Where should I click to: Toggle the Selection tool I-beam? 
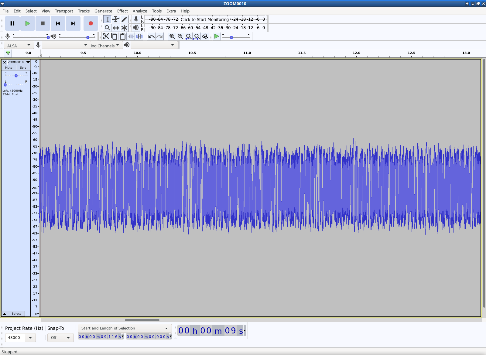click(x=108, y=19)
